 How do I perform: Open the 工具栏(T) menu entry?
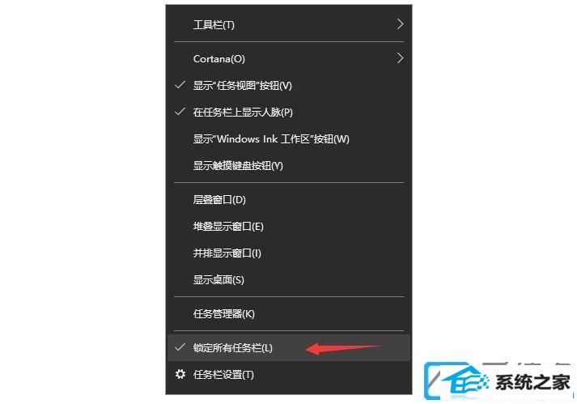[289, 24]
